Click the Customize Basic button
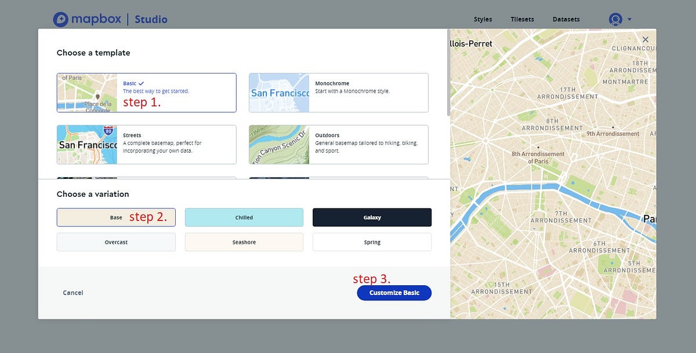 pos(394,293)
